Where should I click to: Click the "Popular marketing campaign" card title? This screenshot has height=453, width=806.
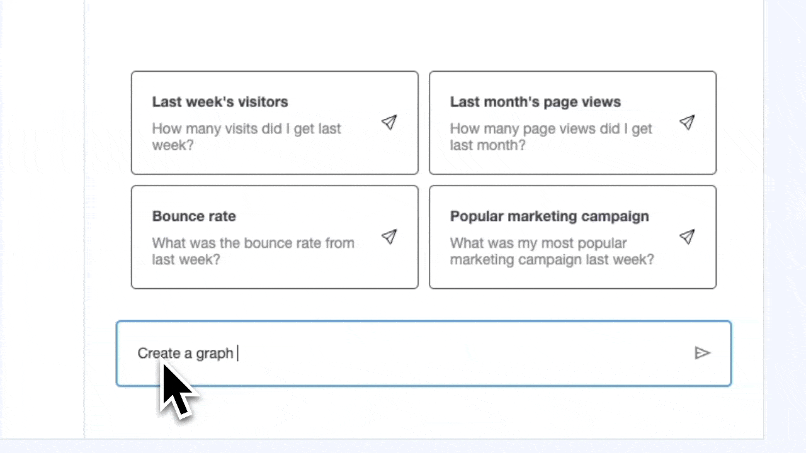click(549, 216)
